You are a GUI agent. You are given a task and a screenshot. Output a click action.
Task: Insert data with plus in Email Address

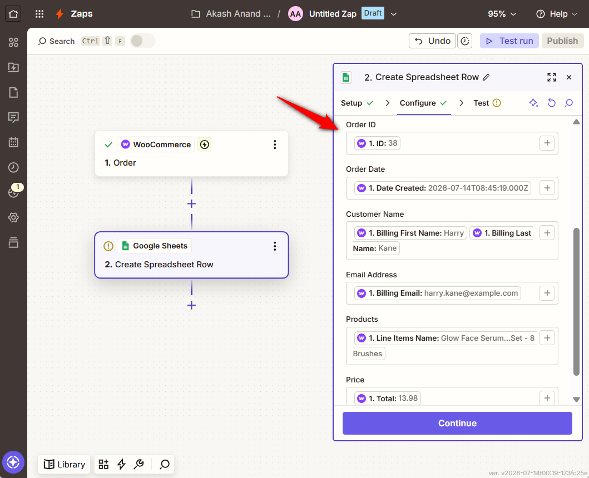547,293
